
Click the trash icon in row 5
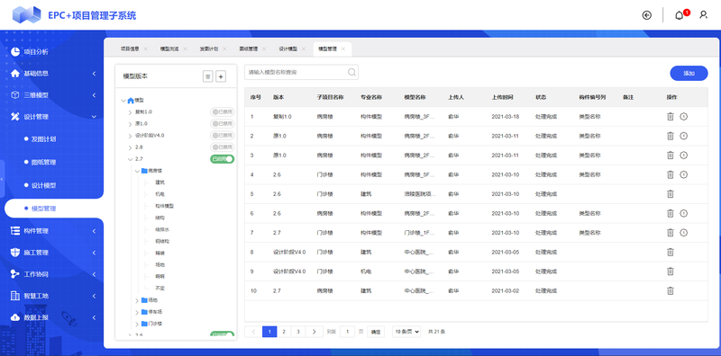click(x=671, y=194)
